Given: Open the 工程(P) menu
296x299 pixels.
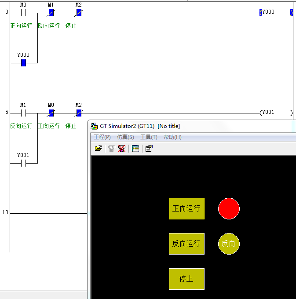Looking at the screenshot, I should (102, 137).
